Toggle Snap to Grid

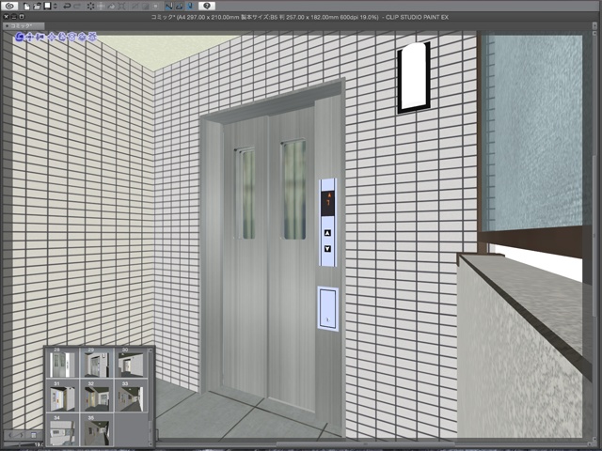point(190,7)
